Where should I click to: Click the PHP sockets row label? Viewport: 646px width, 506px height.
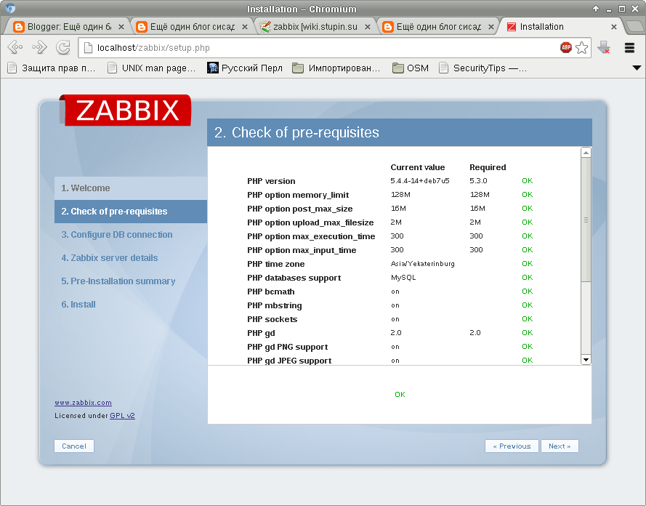pyautogui.click(x=272, y=319)
